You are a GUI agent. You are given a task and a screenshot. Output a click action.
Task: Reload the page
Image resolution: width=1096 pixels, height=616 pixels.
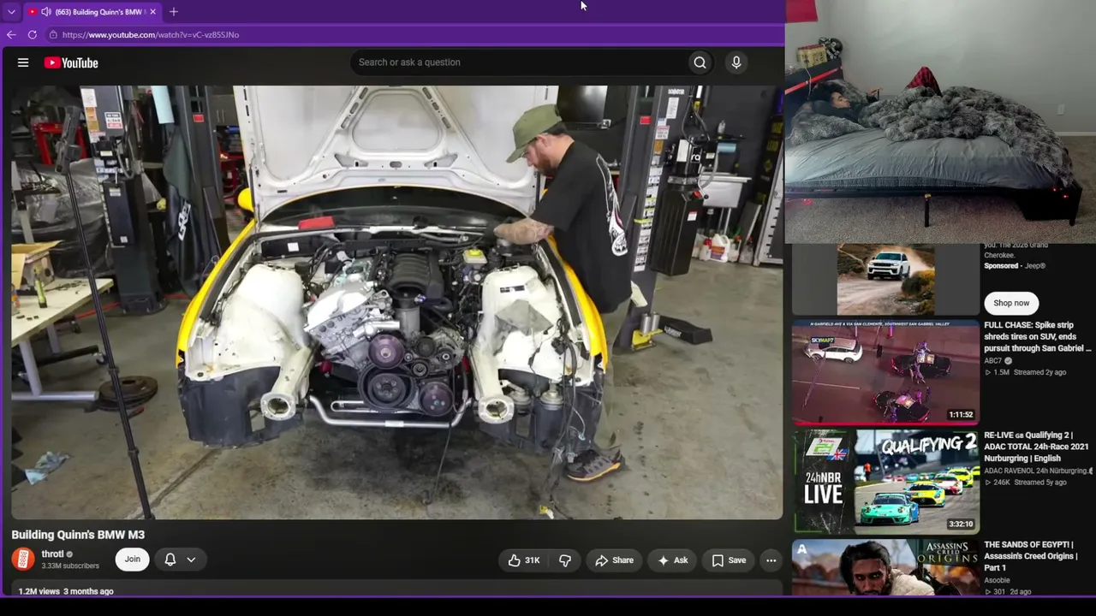pyautogui.click(x=33, y=35)
